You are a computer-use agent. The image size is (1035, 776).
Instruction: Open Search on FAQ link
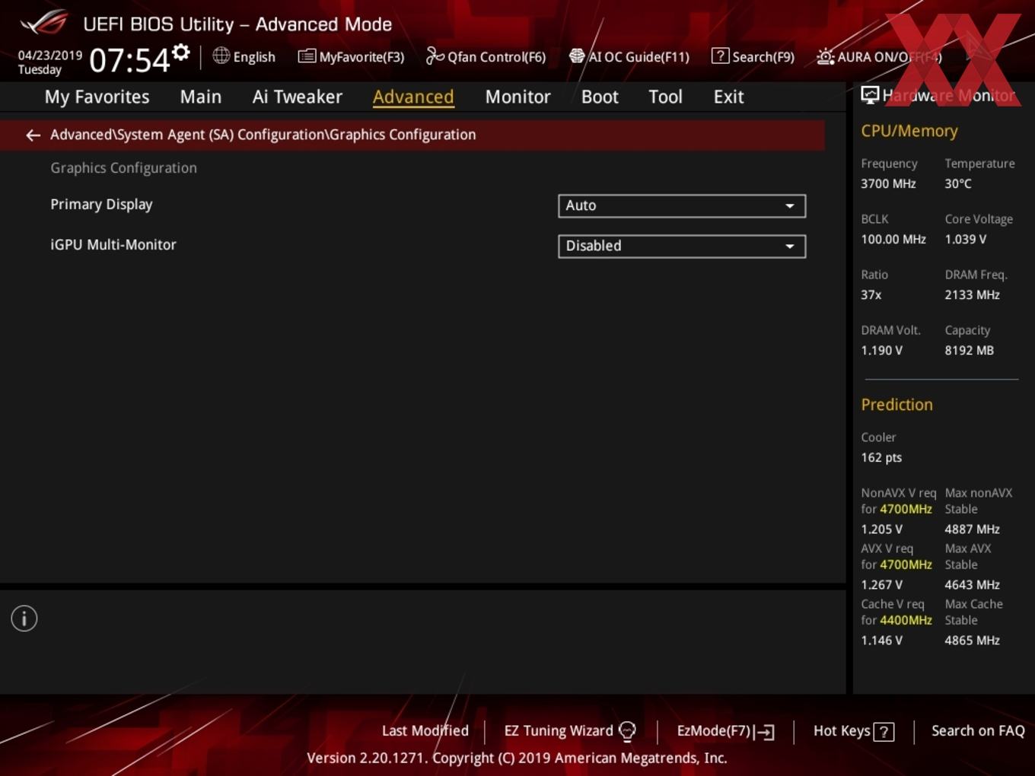click(978, 730)
